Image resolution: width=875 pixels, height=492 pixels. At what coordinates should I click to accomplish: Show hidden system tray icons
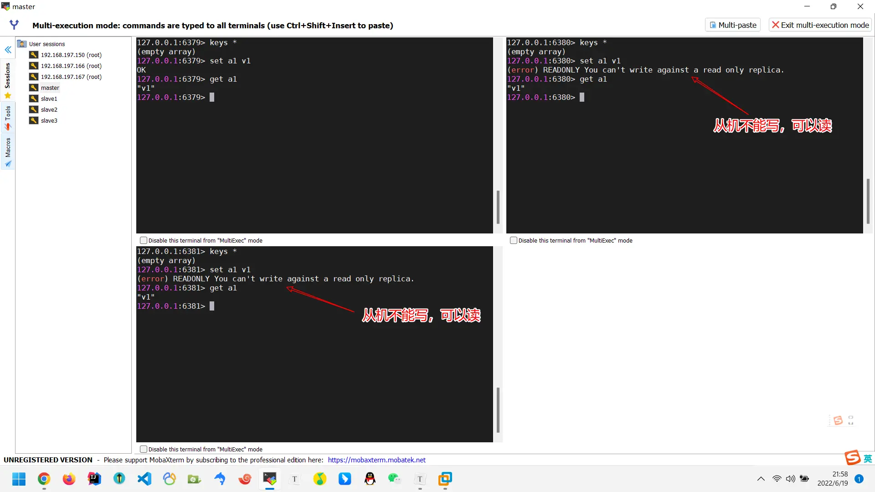761,479
